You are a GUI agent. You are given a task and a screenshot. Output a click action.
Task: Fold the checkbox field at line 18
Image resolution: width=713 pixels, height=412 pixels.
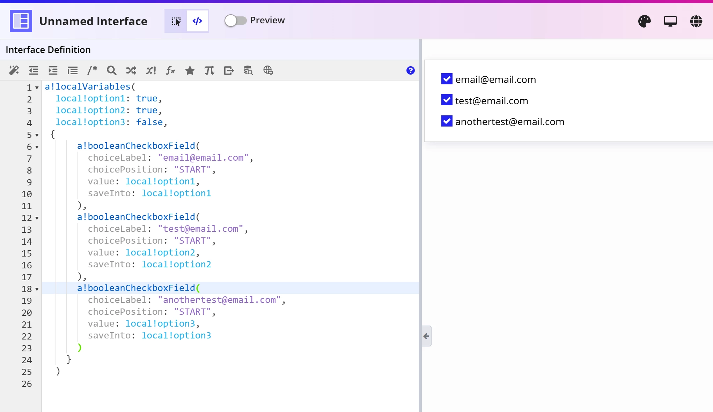click(37, 289)
